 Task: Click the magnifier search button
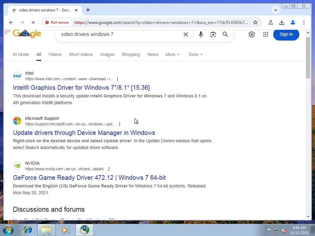pyautogui.click(x=225, y=34)
